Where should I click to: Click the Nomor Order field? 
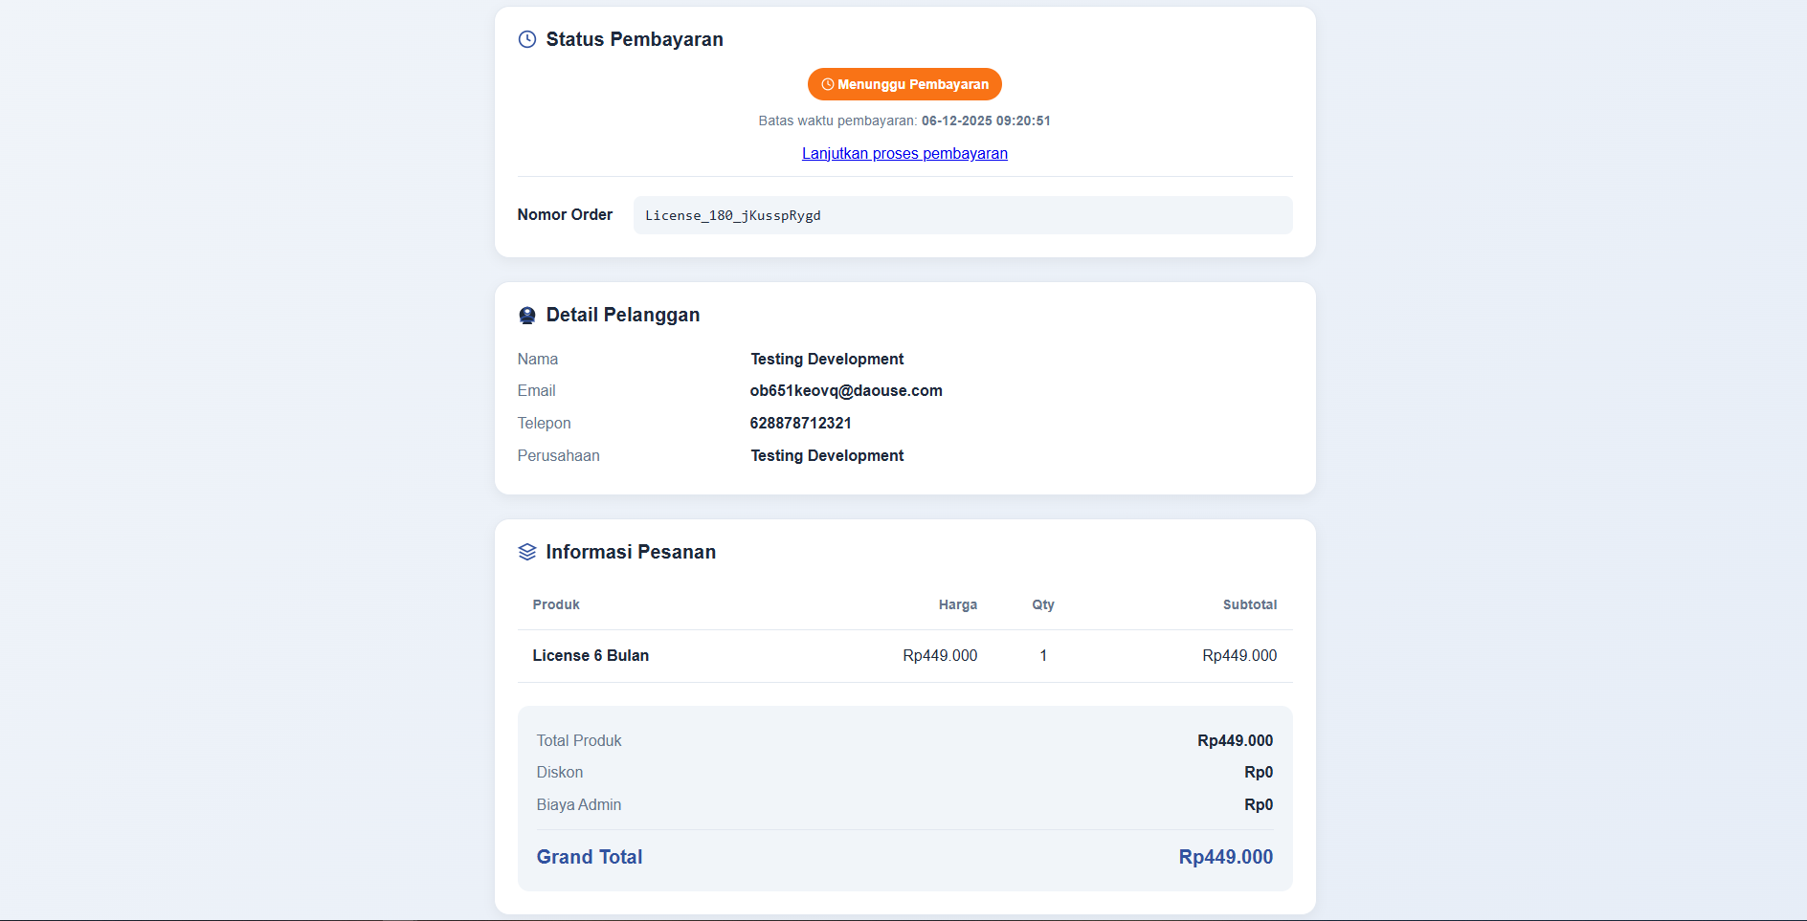(962, 215)
